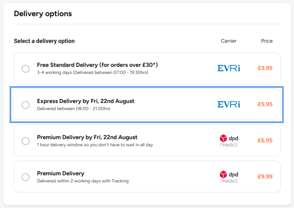This screenshot has width=294, height=208.
Task: Click the EVRi carrier logo for Free Standard Delivery
Action: pos(228,68)
